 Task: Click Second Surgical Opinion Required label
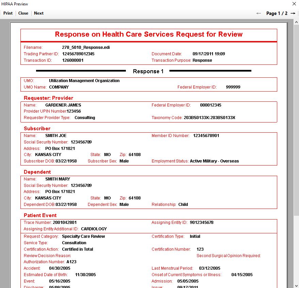point(229,256)
